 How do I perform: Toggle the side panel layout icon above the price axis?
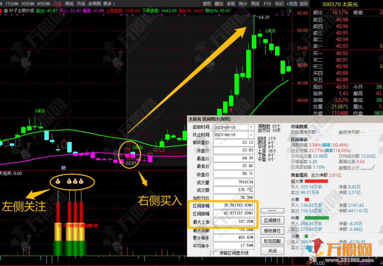tap(288, 11)
